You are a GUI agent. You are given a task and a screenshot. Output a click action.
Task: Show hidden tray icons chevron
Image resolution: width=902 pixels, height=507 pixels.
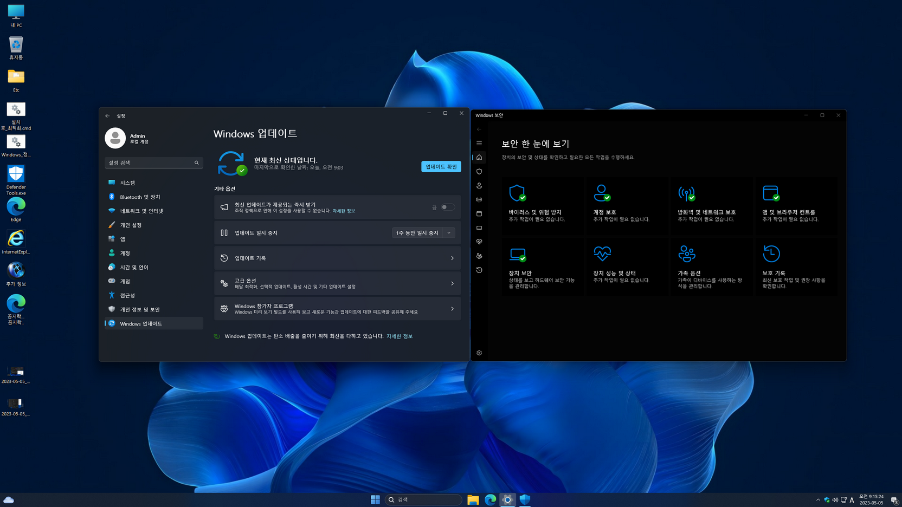pyautogui.click(x=818, y=500)
